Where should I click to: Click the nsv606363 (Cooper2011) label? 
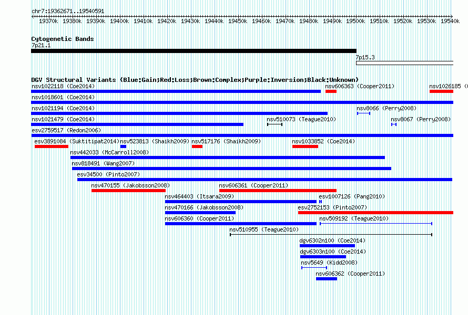click(360, 86)
